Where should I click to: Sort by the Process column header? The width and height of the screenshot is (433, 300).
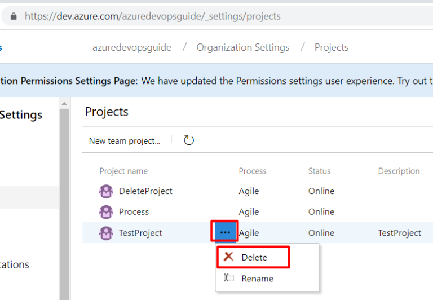click(x=252, y=171)
